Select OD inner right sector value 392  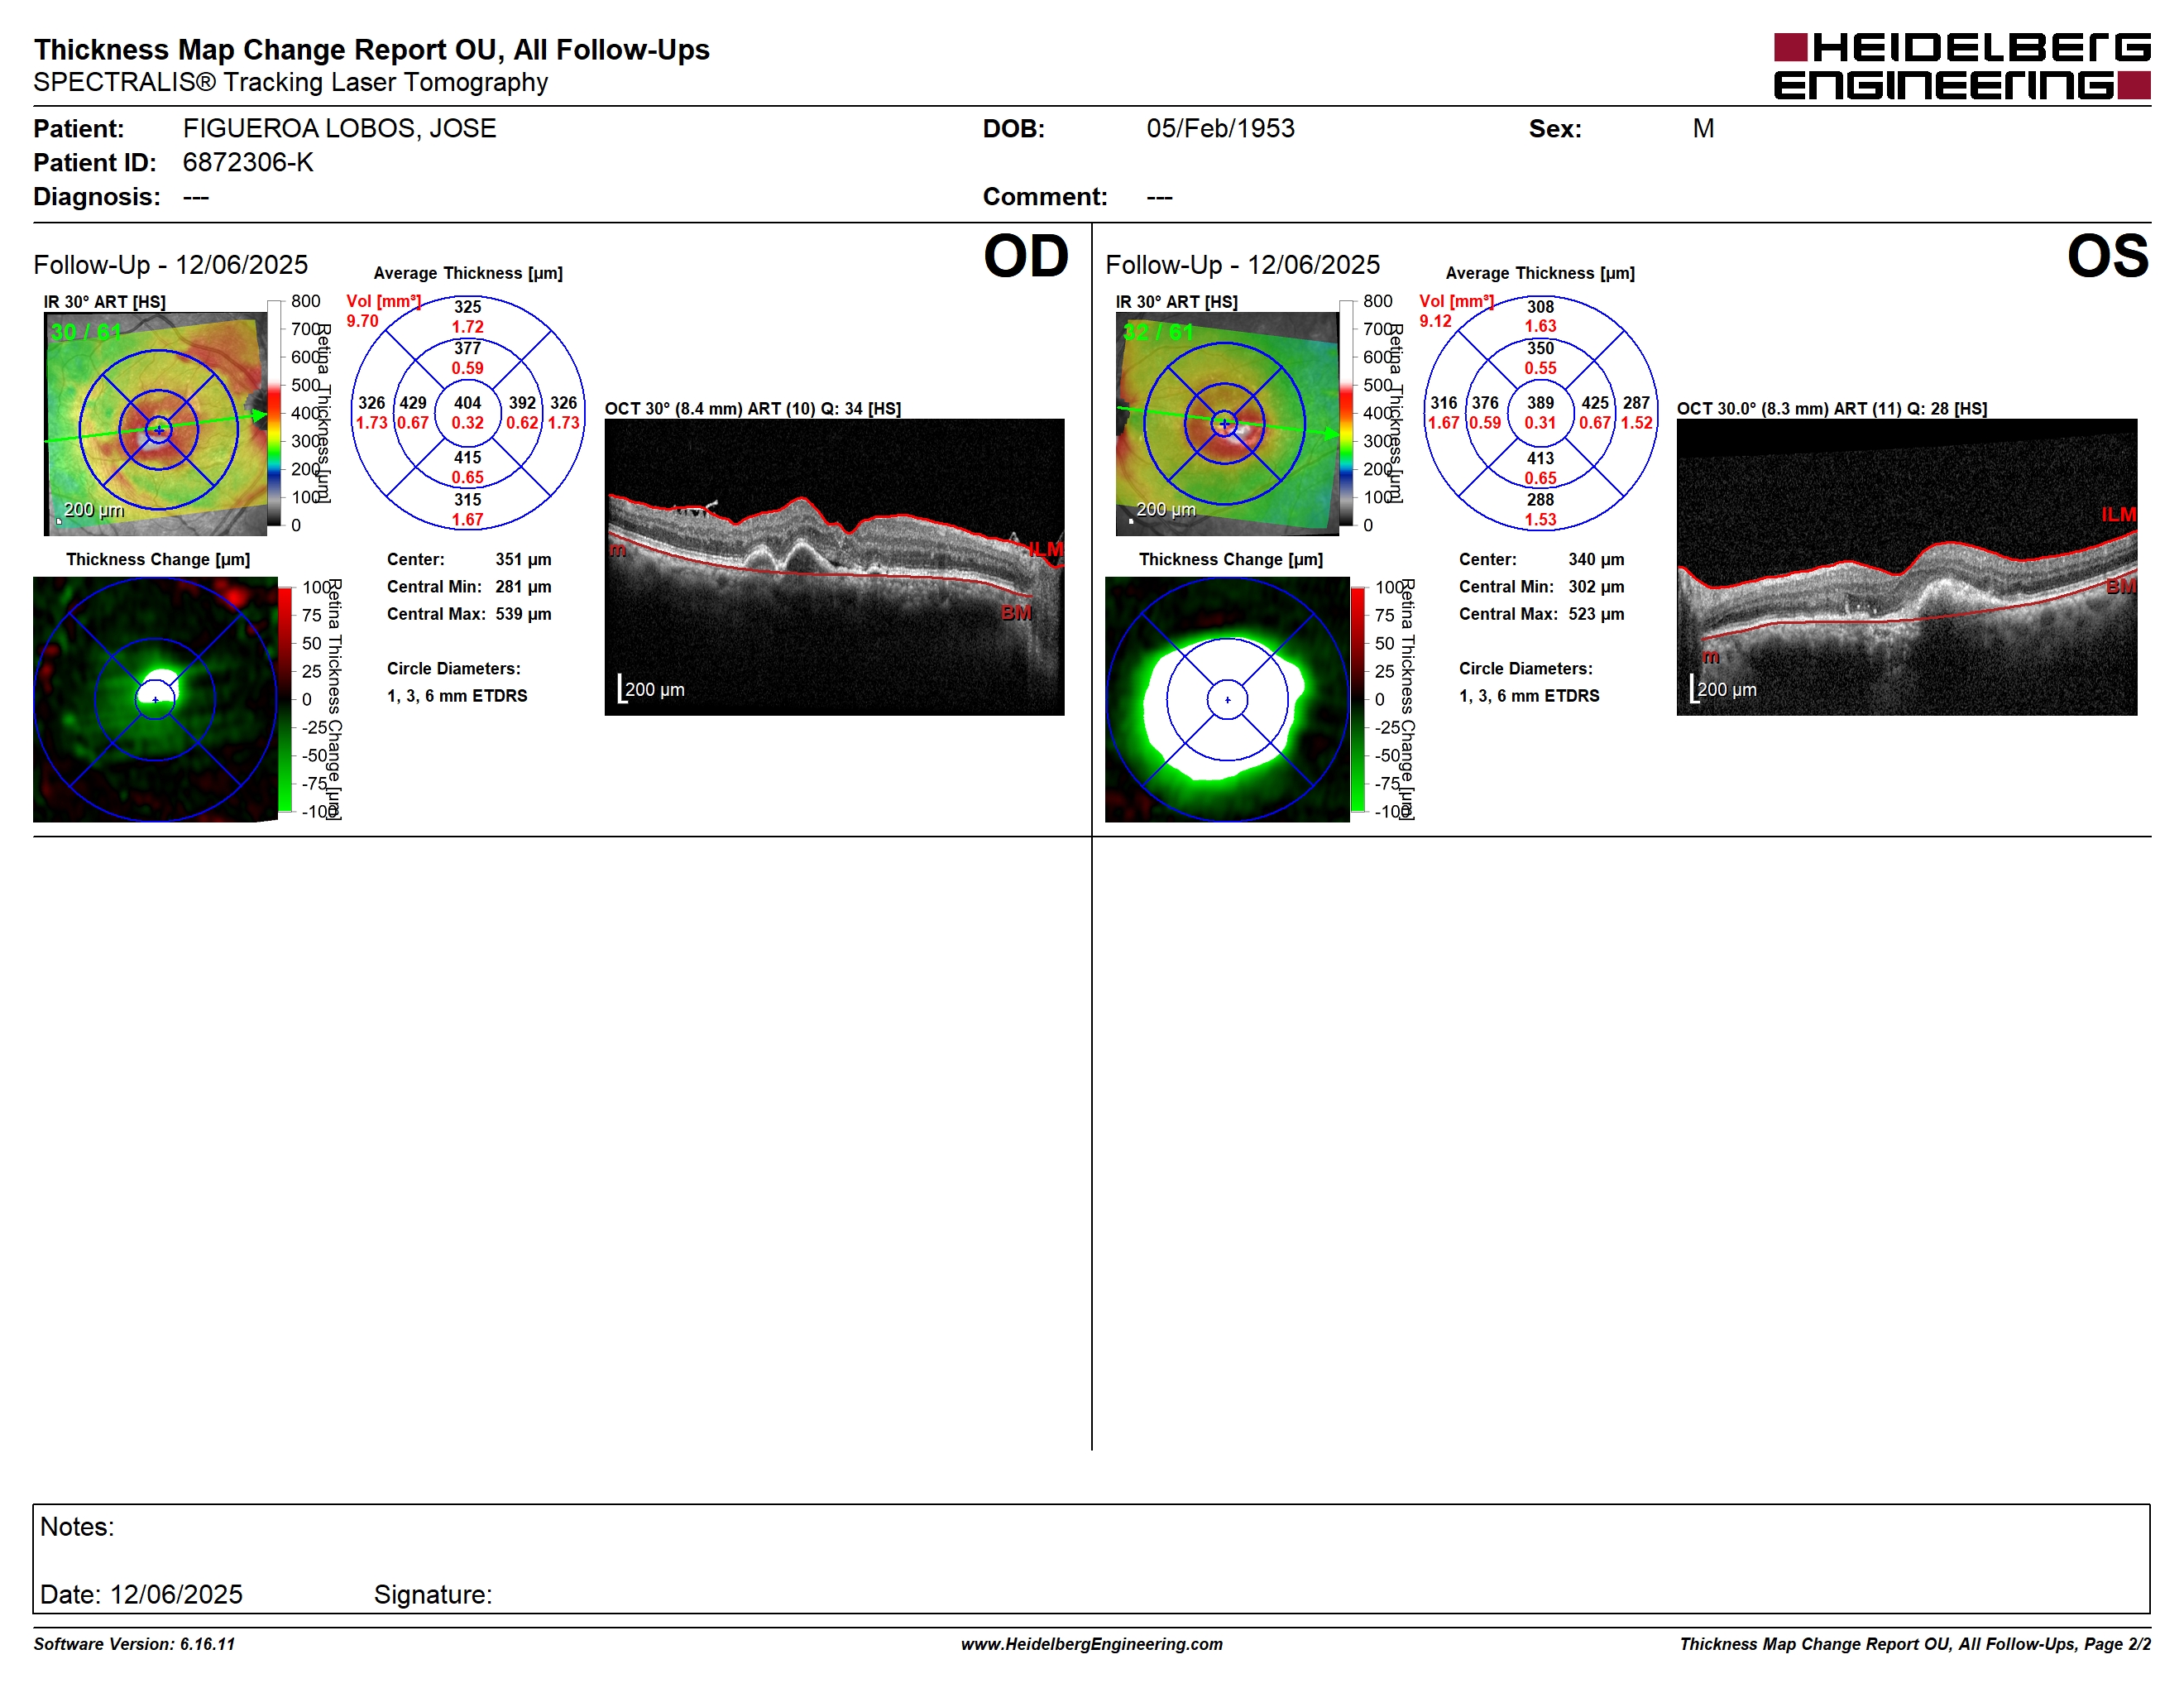522,403
